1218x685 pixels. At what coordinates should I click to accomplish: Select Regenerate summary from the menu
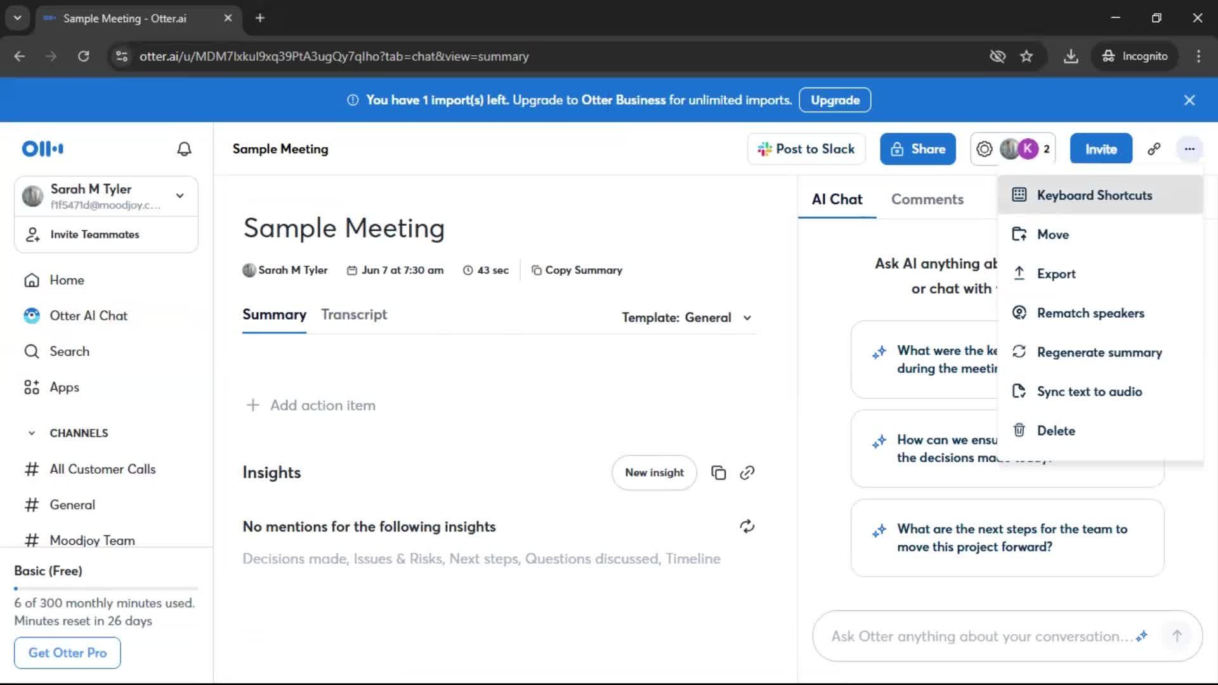click(x=1101, y=353)
